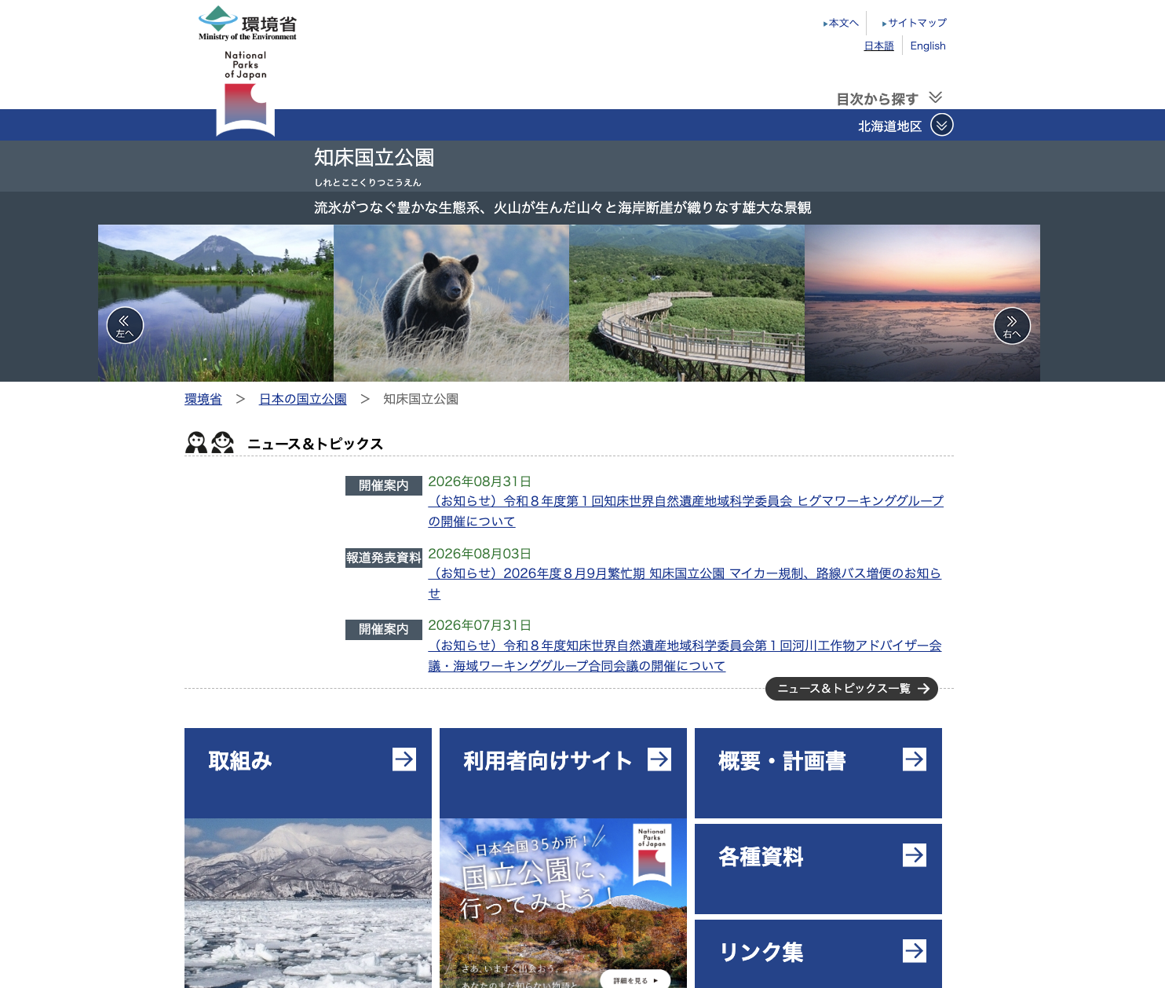Open the 概要・計画書 tile heading
Viewport: 1165px width, 988px height.
(x=782, y=761)
